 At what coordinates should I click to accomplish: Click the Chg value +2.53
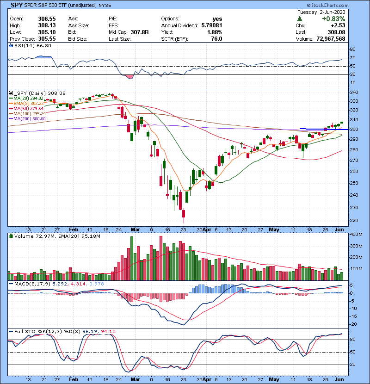point(338,25)
